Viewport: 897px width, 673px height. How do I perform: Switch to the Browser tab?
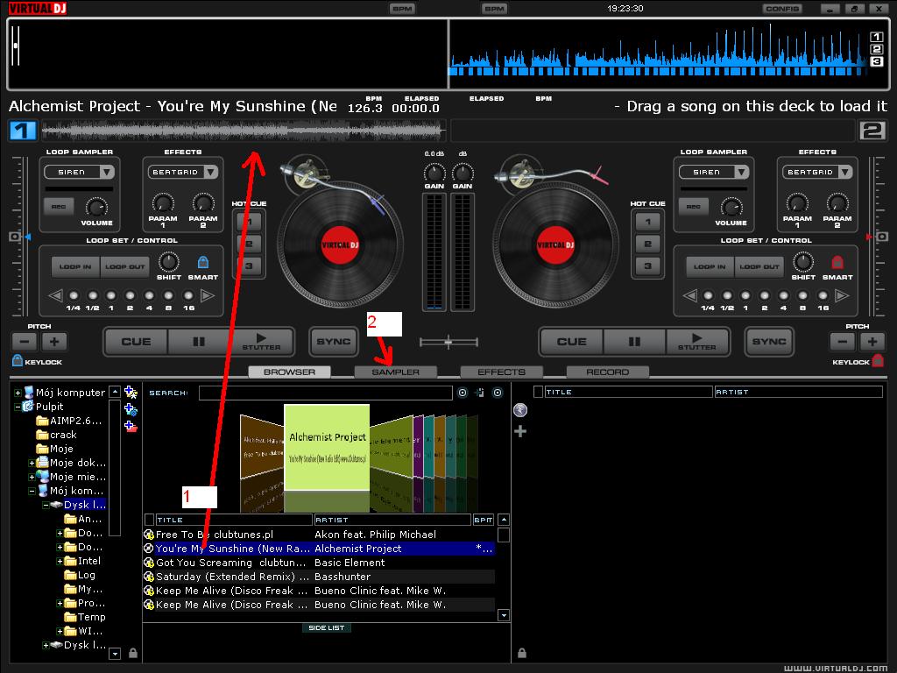click(x=289, y=372)
